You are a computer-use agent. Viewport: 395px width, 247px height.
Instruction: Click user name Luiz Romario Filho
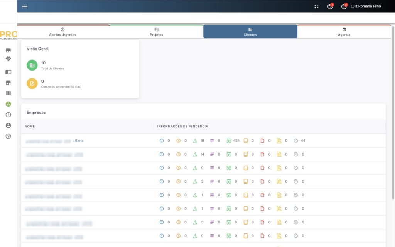[x=366, y=7]
